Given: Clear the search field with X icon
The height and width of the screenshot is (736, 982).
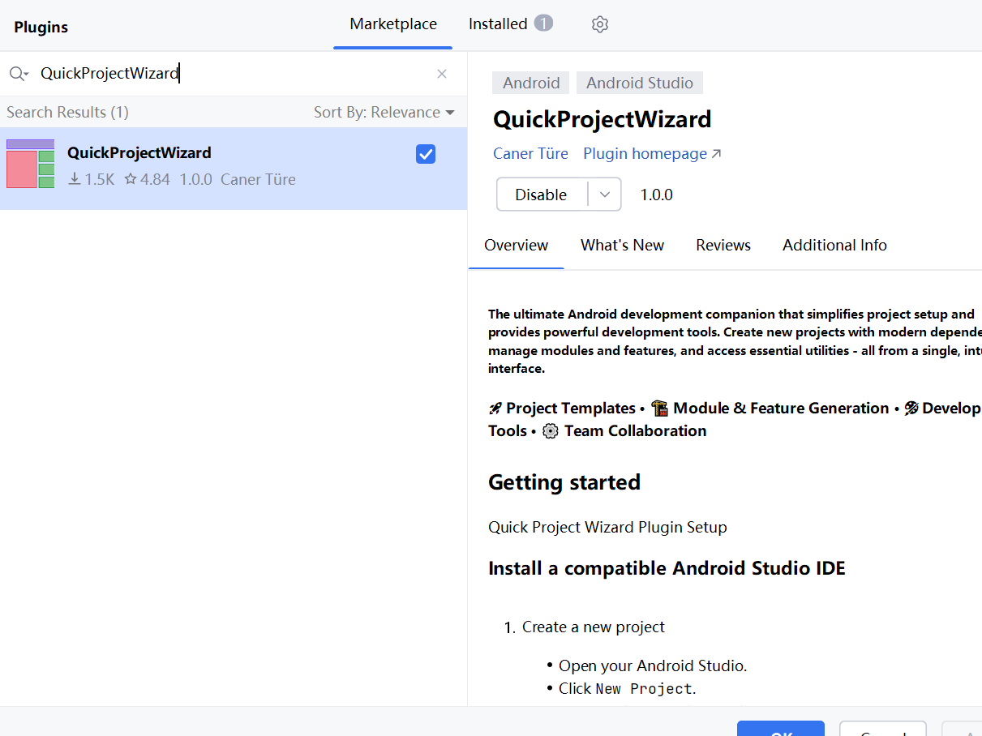Looking at the screenshot, I should pyautogui.click(x=442, y=74).
